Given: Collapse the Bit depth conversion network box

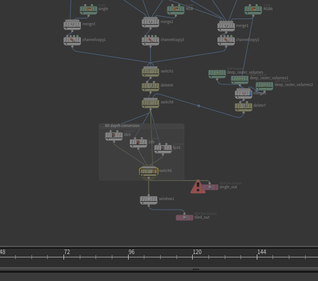Looking at the screenshot, I should tap(102, 126).
